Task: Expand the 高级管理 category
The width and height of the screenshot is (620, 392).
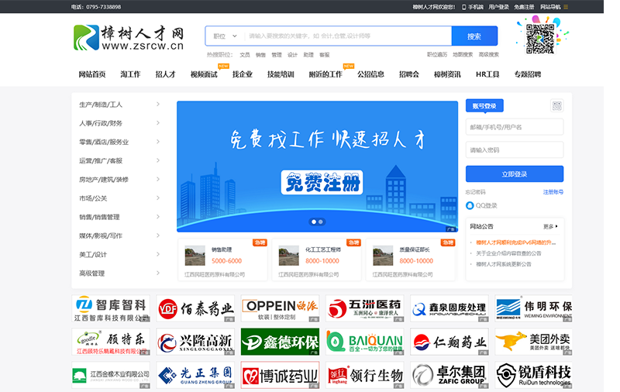Action: click(x=119, y=273)
